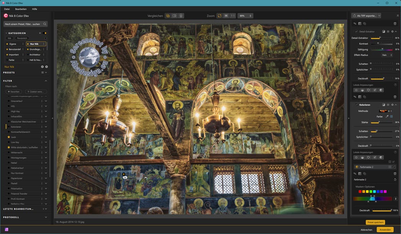Click zoom fill view icon
Screen dimensions: 401x234
[226, 16]
